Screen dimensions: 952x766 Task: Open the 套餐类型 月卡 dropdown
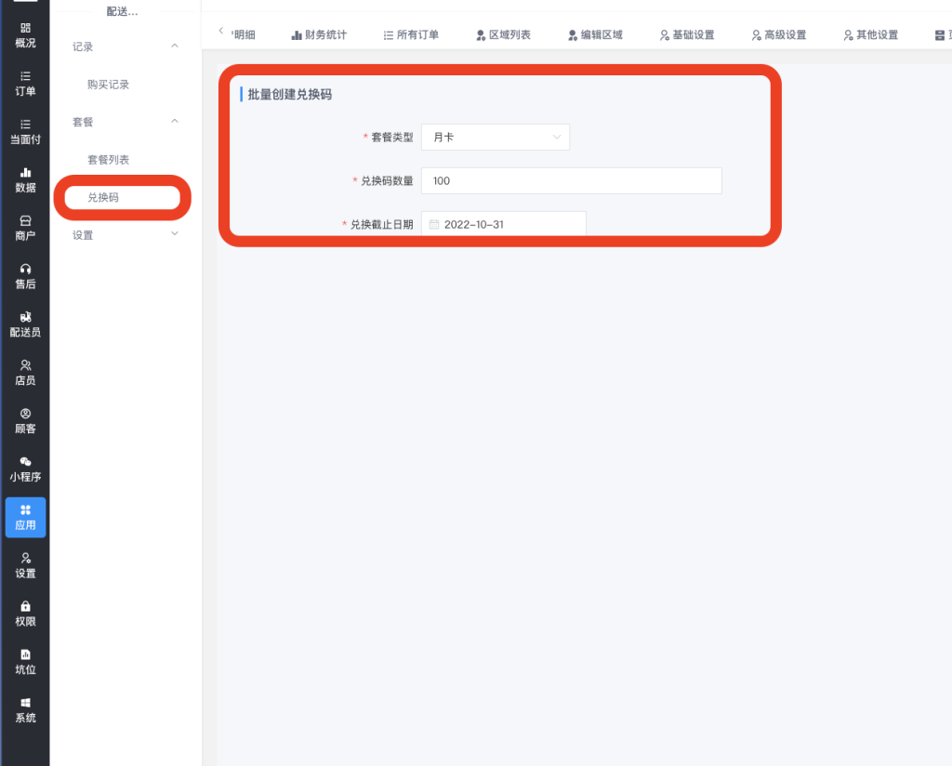[495, 137]
